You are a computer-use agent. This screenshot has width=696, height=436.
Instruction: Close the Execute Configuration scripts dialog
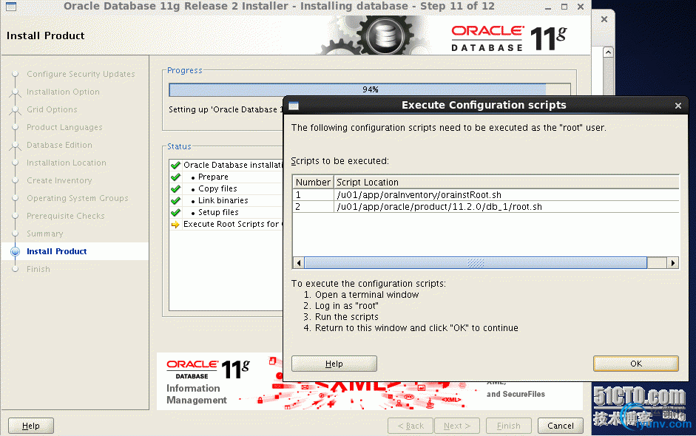pos(678,106)
